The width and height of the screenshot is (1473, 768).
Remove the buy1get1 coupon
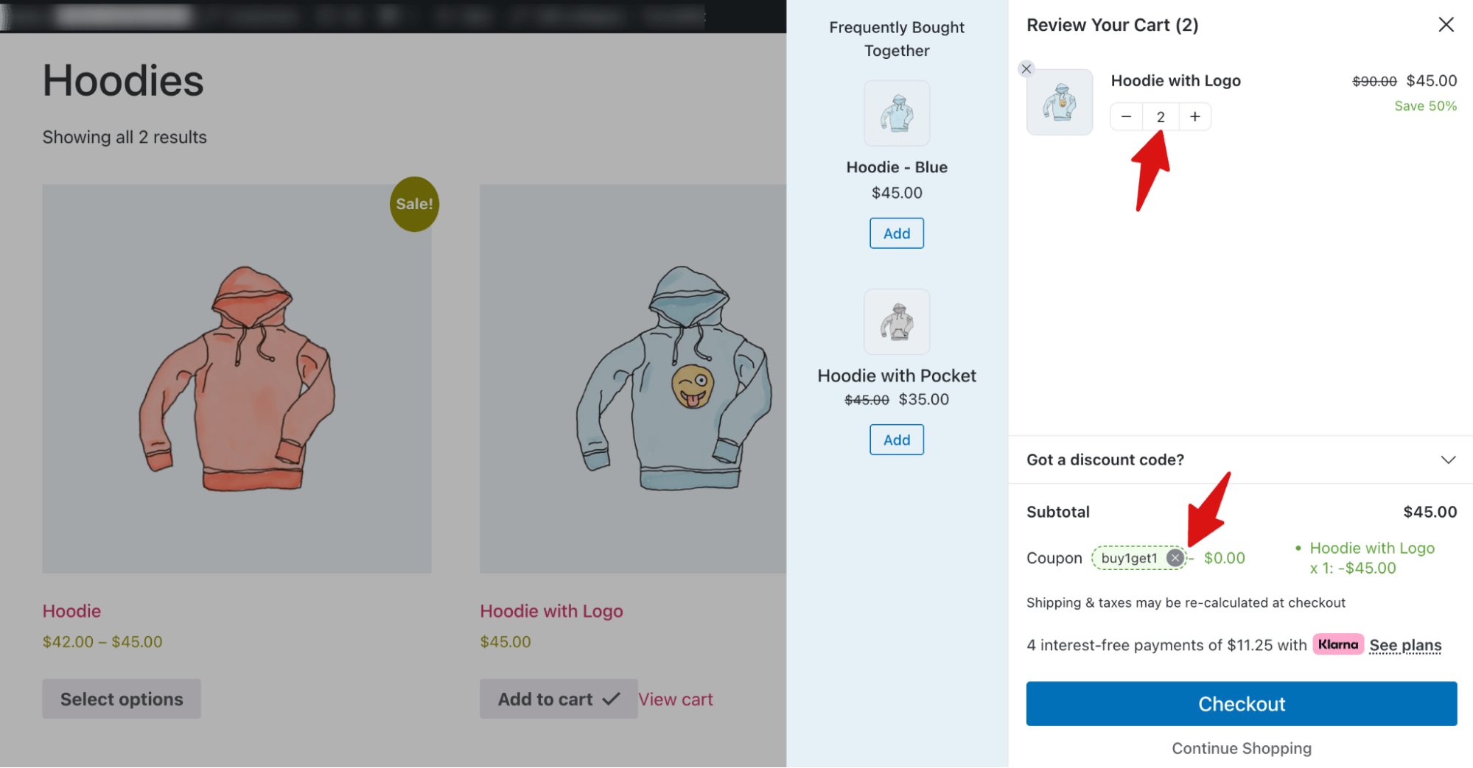(x=1175, y=557)
